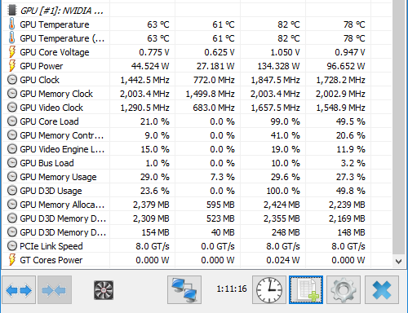Select the GPU Memory Usage label

click(x=58, y=177)
